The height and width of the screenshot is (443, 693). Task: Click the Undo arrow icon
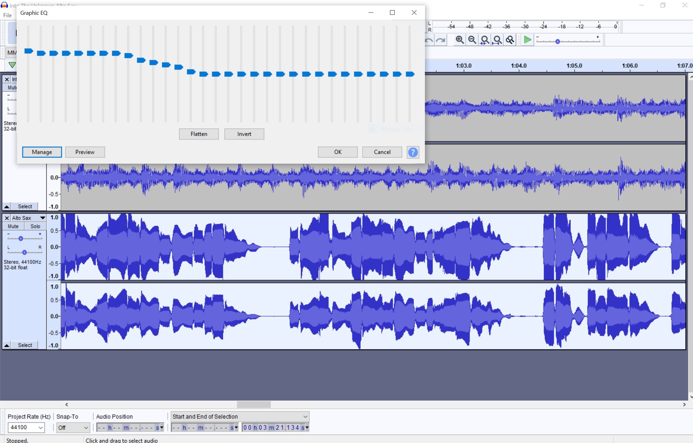(x=429, y=40)
